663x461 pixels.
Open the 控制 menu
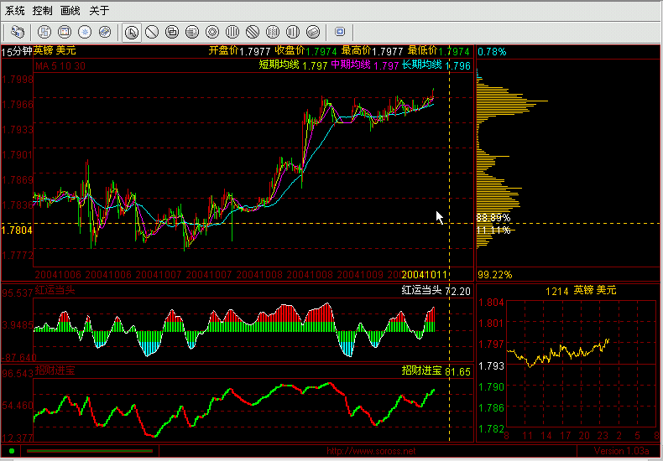43,11
